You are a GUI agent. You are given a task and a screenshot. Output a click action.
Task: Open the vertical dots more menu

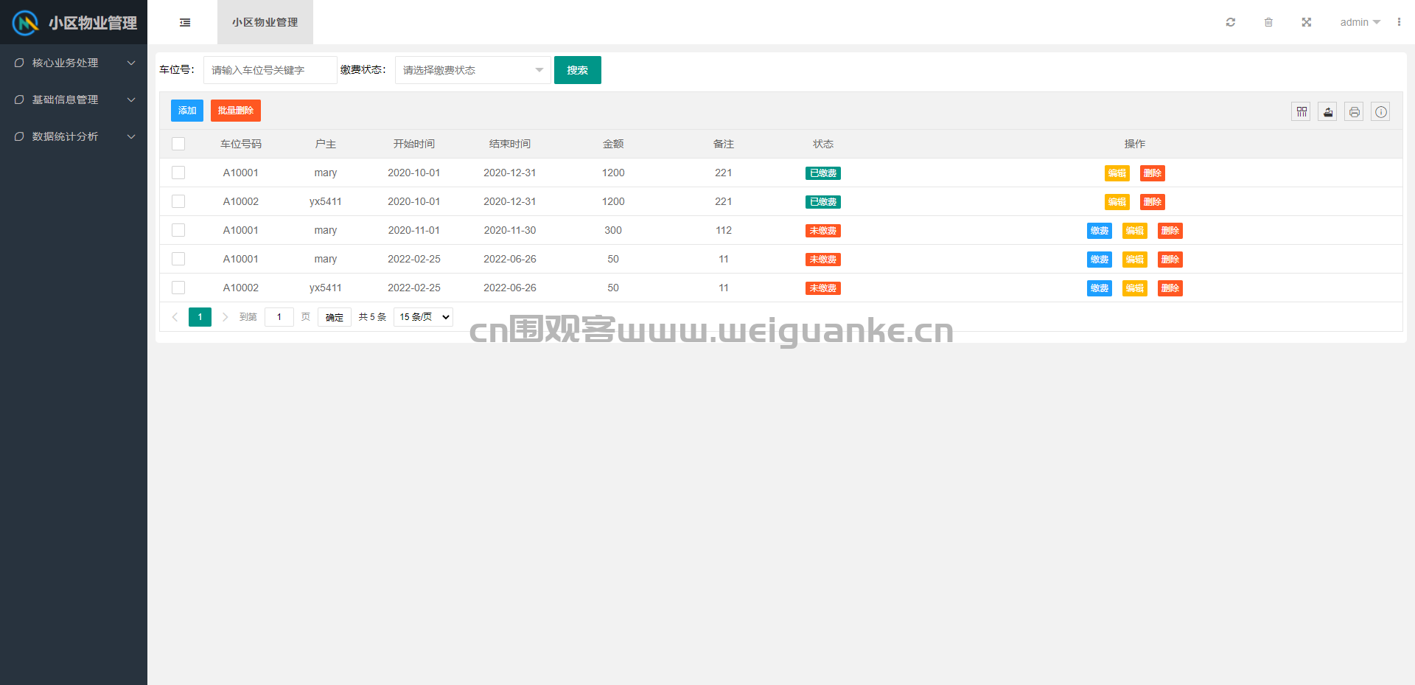(x=1399, y=22)
